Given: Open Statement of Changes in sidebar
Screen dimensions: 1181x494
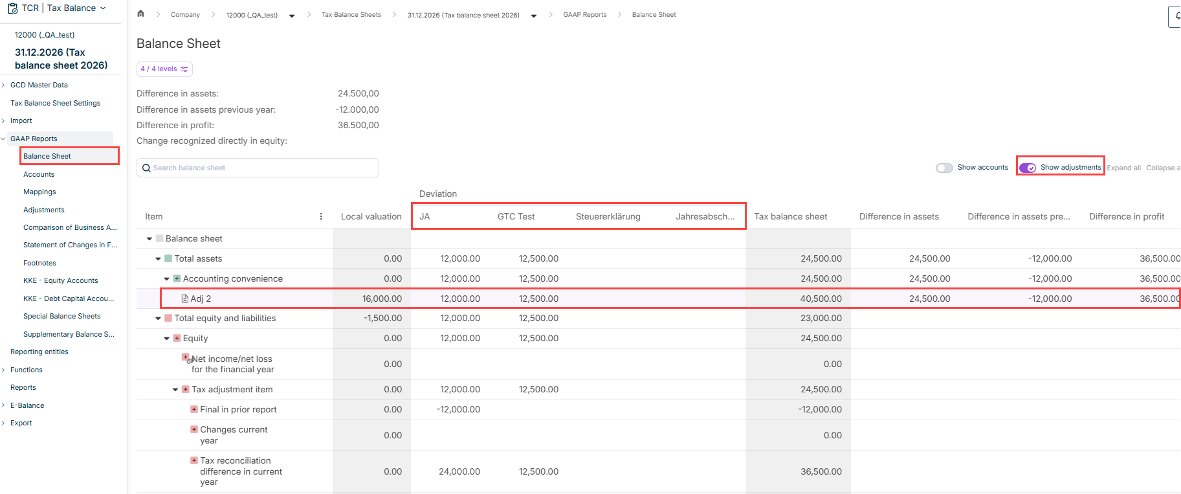Looking at the screenshot, I should pos(70,245).
